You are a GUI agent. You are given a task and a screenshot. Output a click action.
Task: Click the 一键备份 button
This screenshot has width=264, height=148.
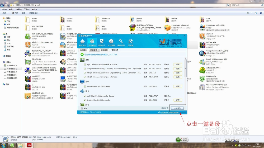[x=177, y=108]
